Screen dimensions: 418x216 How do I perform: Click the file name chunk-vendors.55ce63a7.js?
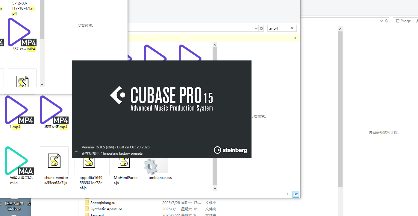point(56,180)
